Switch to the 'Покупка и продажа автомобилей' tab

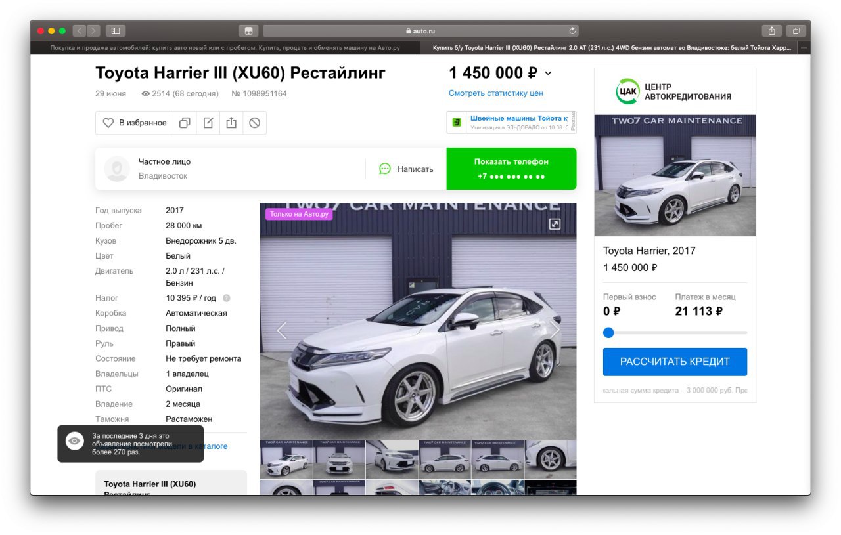click(225, 48)
